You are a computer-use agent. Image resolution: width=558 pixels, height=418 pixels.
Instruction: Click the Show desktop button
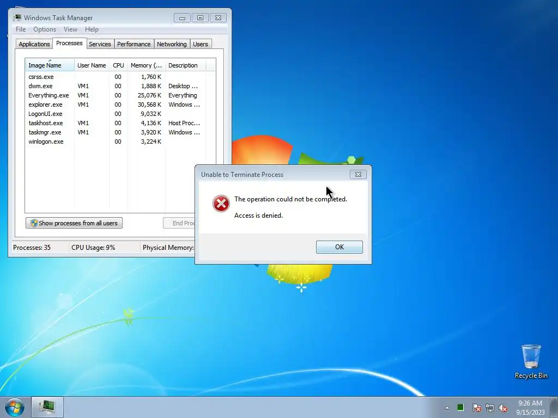click(x=554, y=407)
